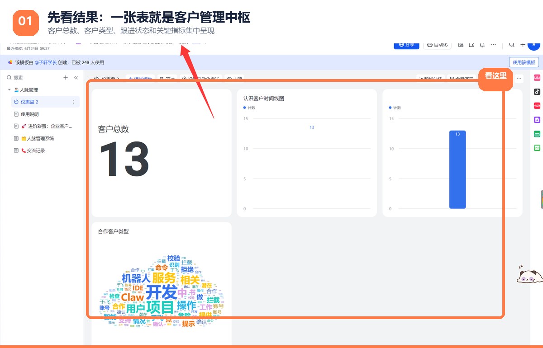Click the word Claw in the word cloud
Viewport: 543px width, 348px height.
pos(132,297)
